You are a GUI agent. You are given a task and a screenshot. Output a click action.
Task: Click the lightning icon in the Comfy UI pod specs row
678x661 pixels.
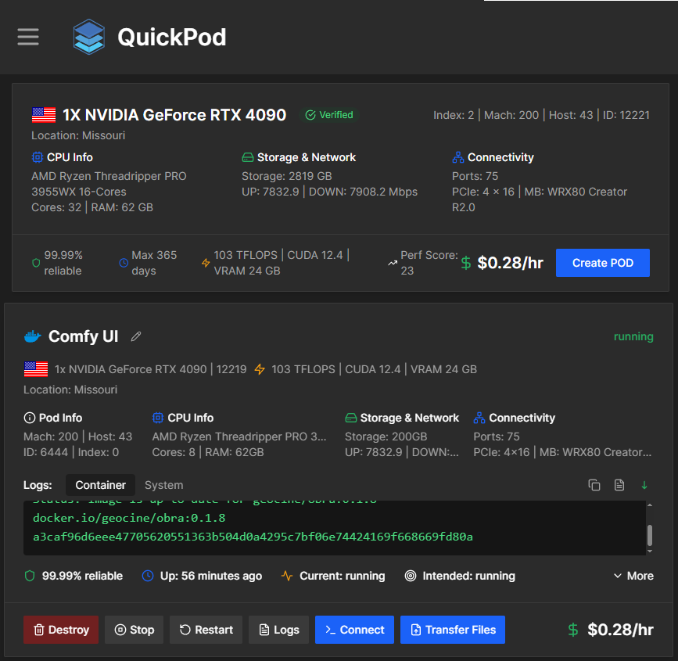click(260, 369)
